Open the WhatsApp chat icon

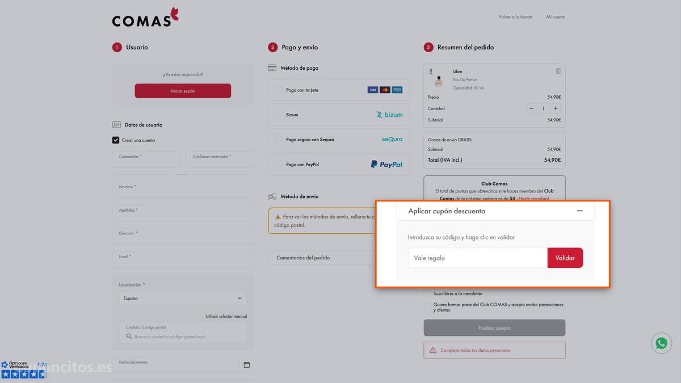661,343
